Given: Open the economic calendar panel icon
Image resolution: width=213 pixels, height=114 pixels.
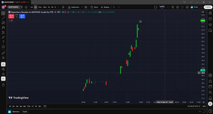Looking at the screenshot, I should 210,87.
